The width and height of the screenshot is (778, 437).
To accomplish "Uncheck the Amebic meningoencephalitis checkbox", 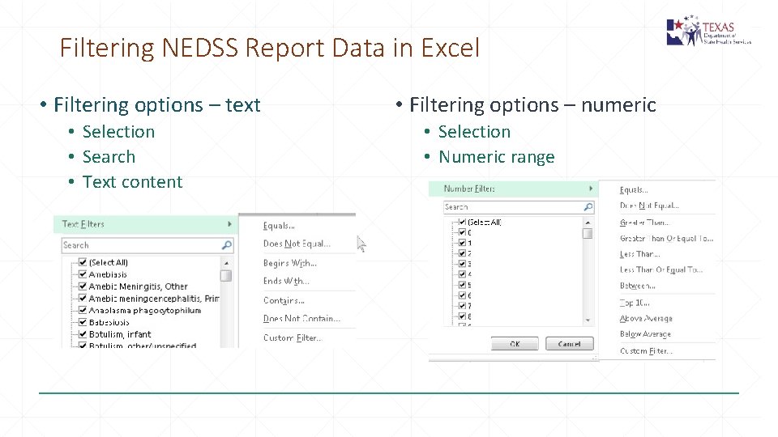I will tap(83, 299).
